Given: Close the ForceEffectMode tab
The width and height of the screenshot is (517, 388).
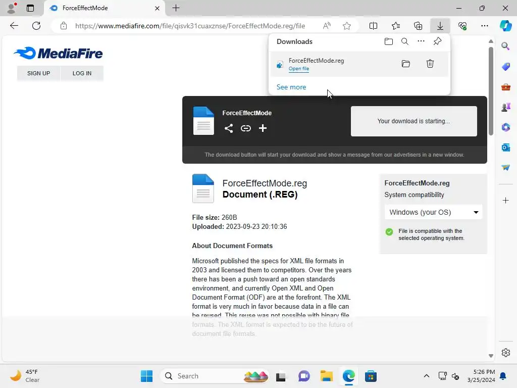Looking at the screenshot, I should pos(158,8).
